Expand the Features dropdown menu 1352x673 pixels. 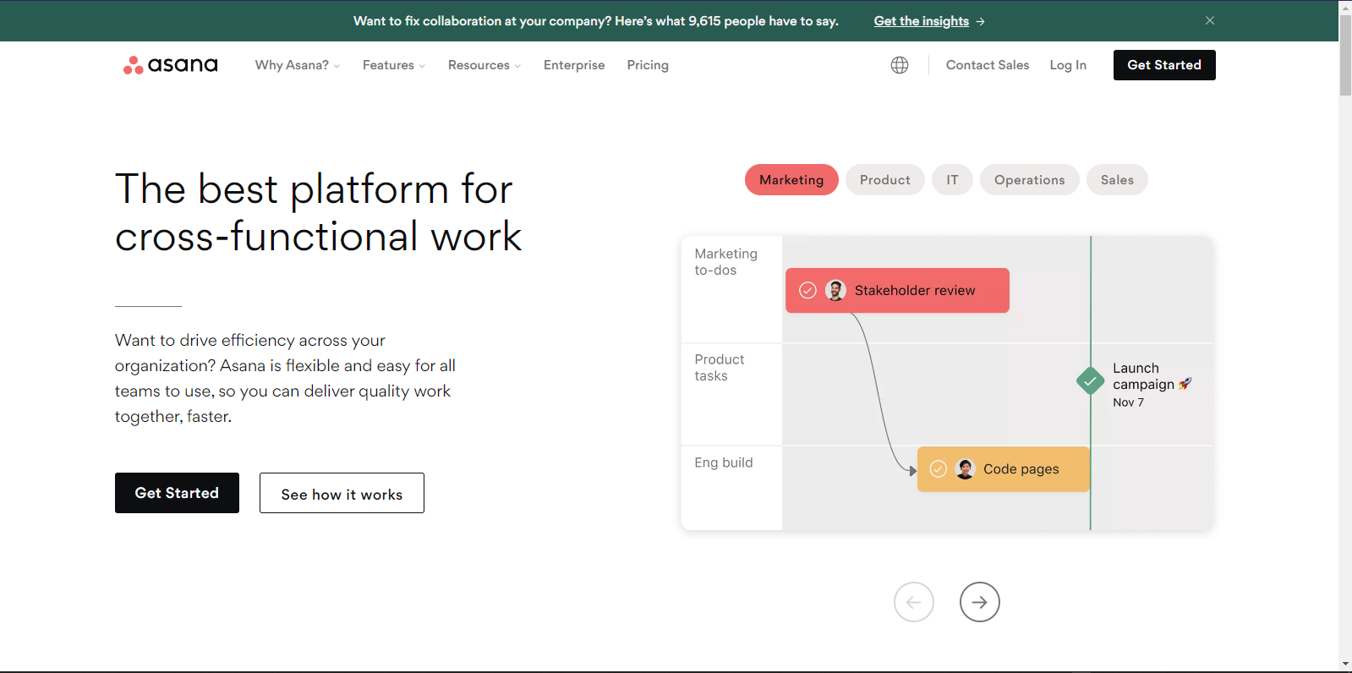[x=394, y=65]
